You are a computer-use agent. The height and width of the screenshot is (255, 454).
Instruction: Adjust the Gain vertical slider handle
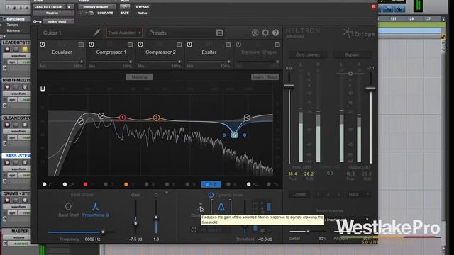click(135, 224)
